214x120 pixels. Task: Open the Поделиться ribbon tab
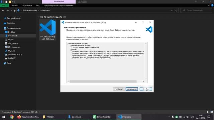point(27,5)
